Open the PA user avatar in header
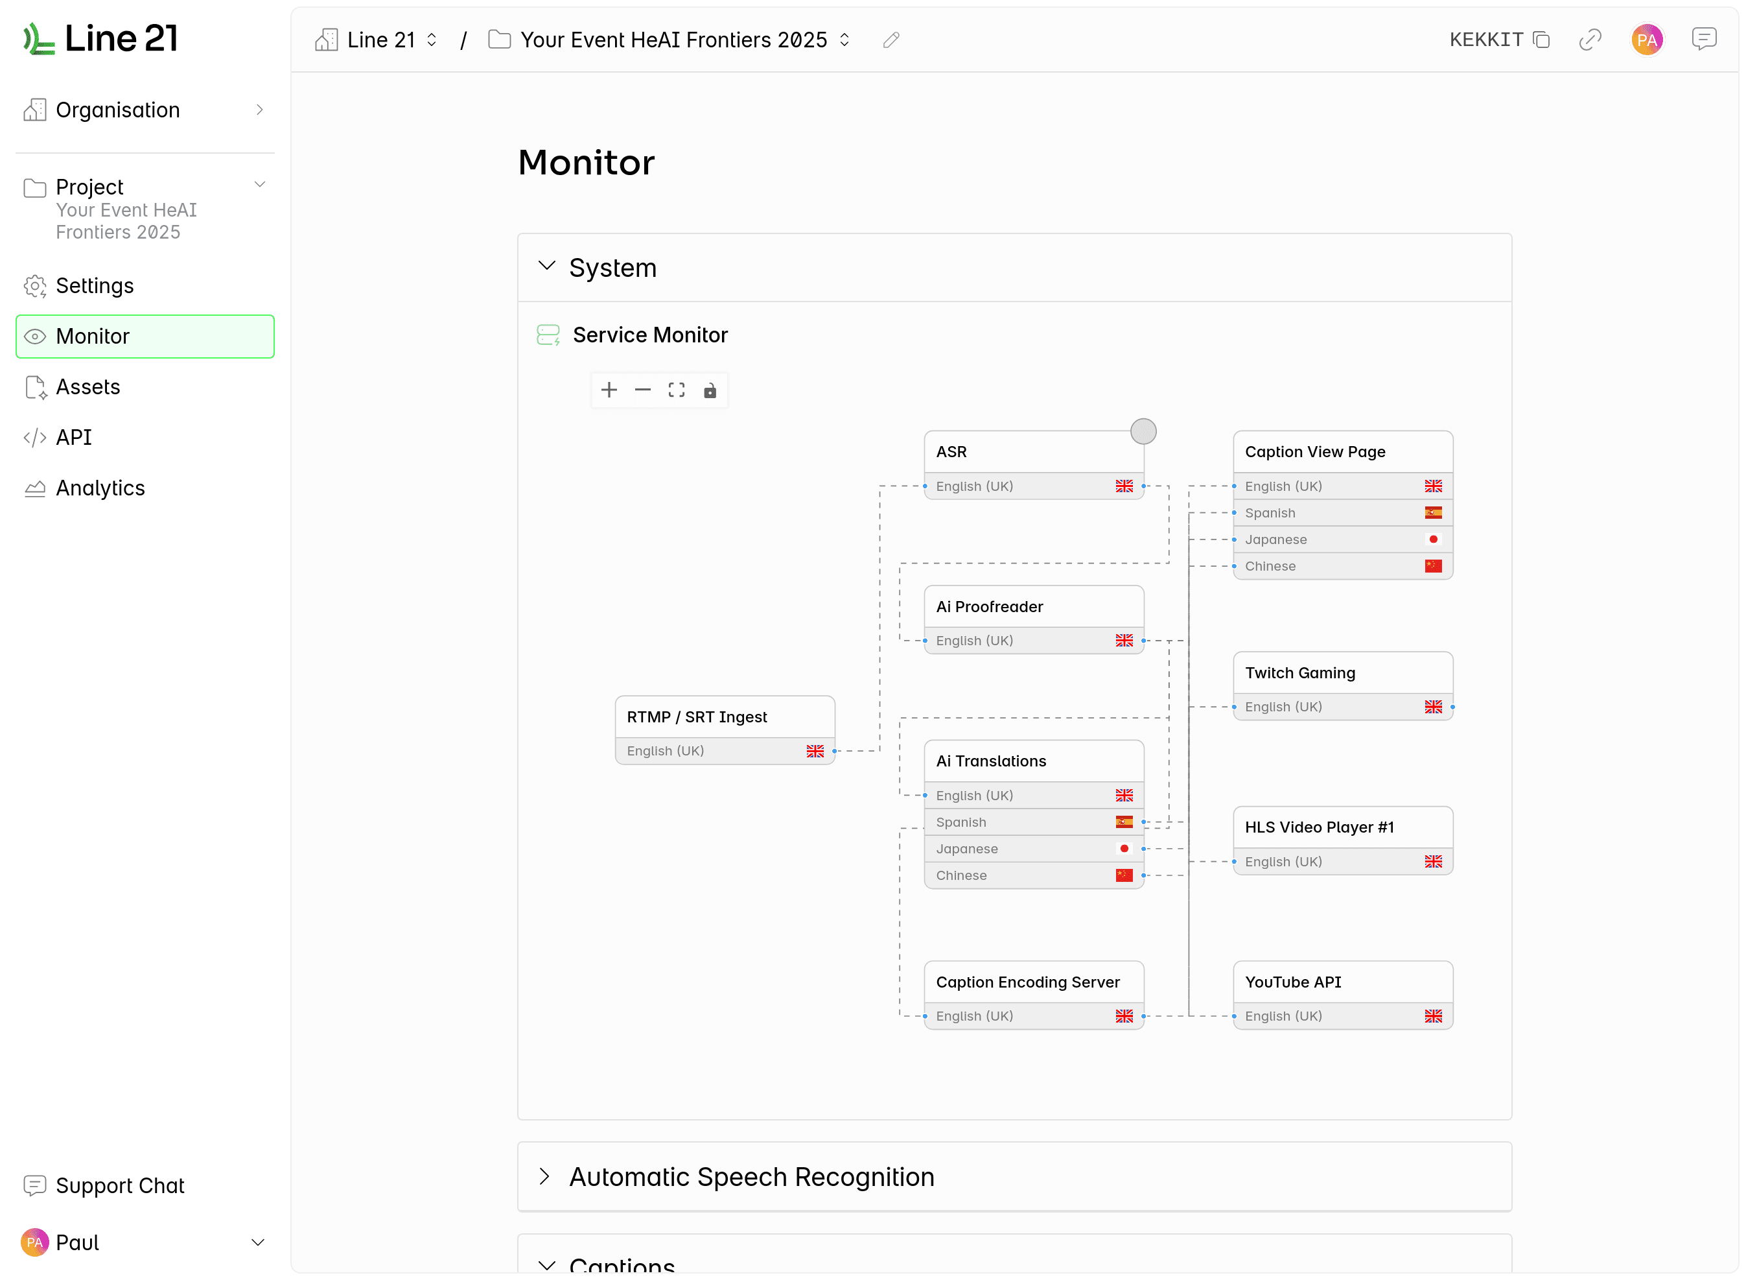1746x1280 pixels. point(1647,40)
